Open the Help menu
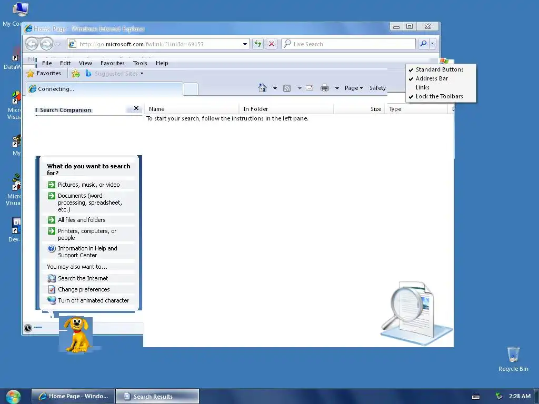 pos(162,63)
